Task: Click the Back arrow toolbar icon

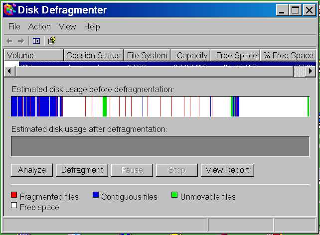Action: [9, 41]
